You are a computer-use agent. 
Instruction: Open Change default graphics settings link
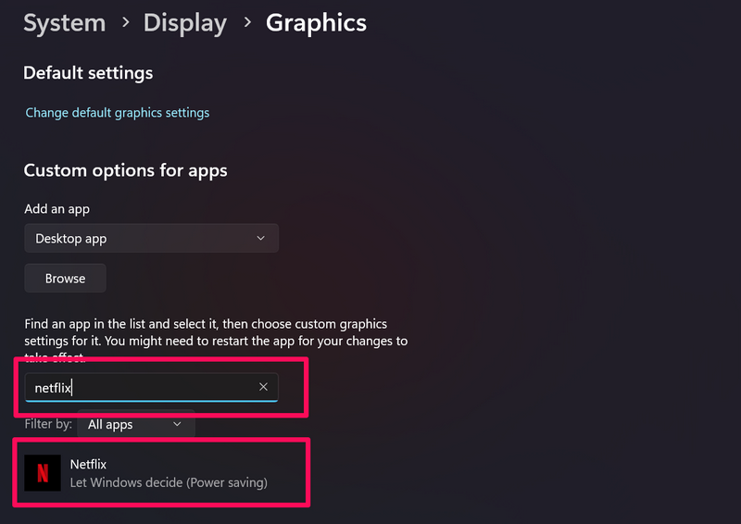click(x=118, y=113)
